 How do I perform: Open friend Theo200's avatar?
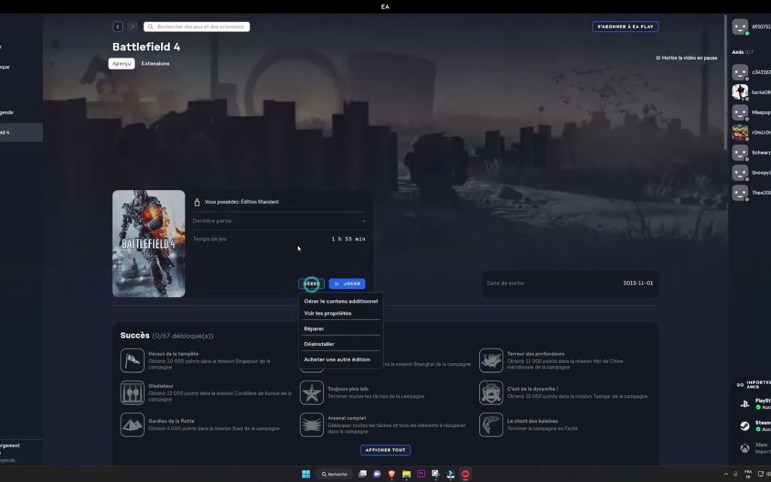(x=740, y=193)
